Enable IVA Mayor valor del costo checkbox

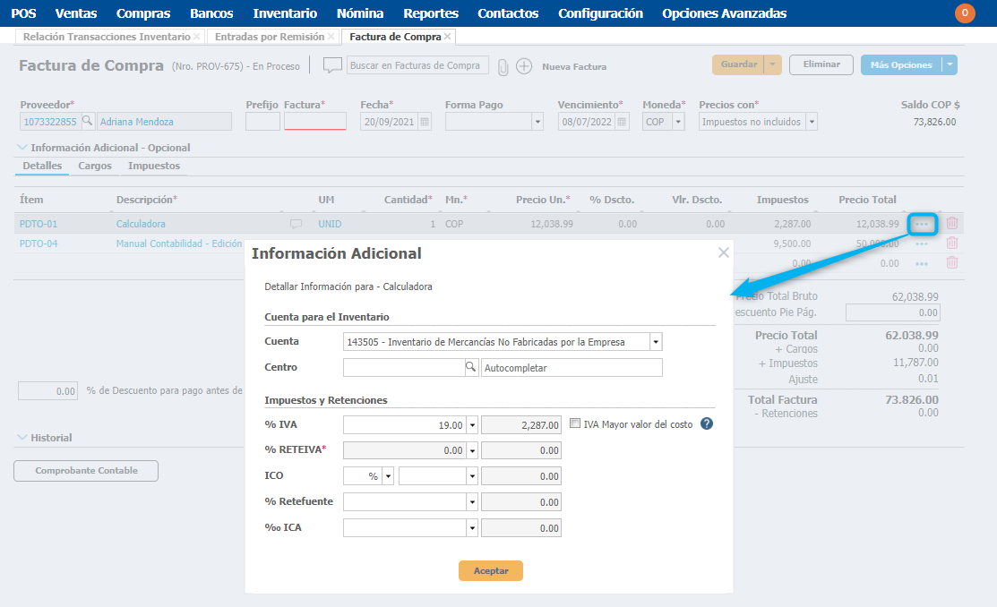[x=575, y=424]
